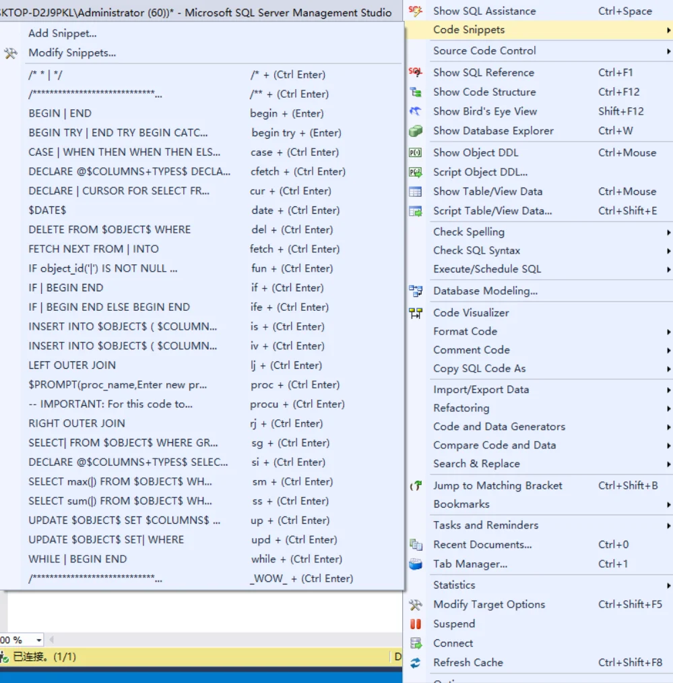Insert the LEFT OUTER JOIN snippet

(x=201, y=365)
